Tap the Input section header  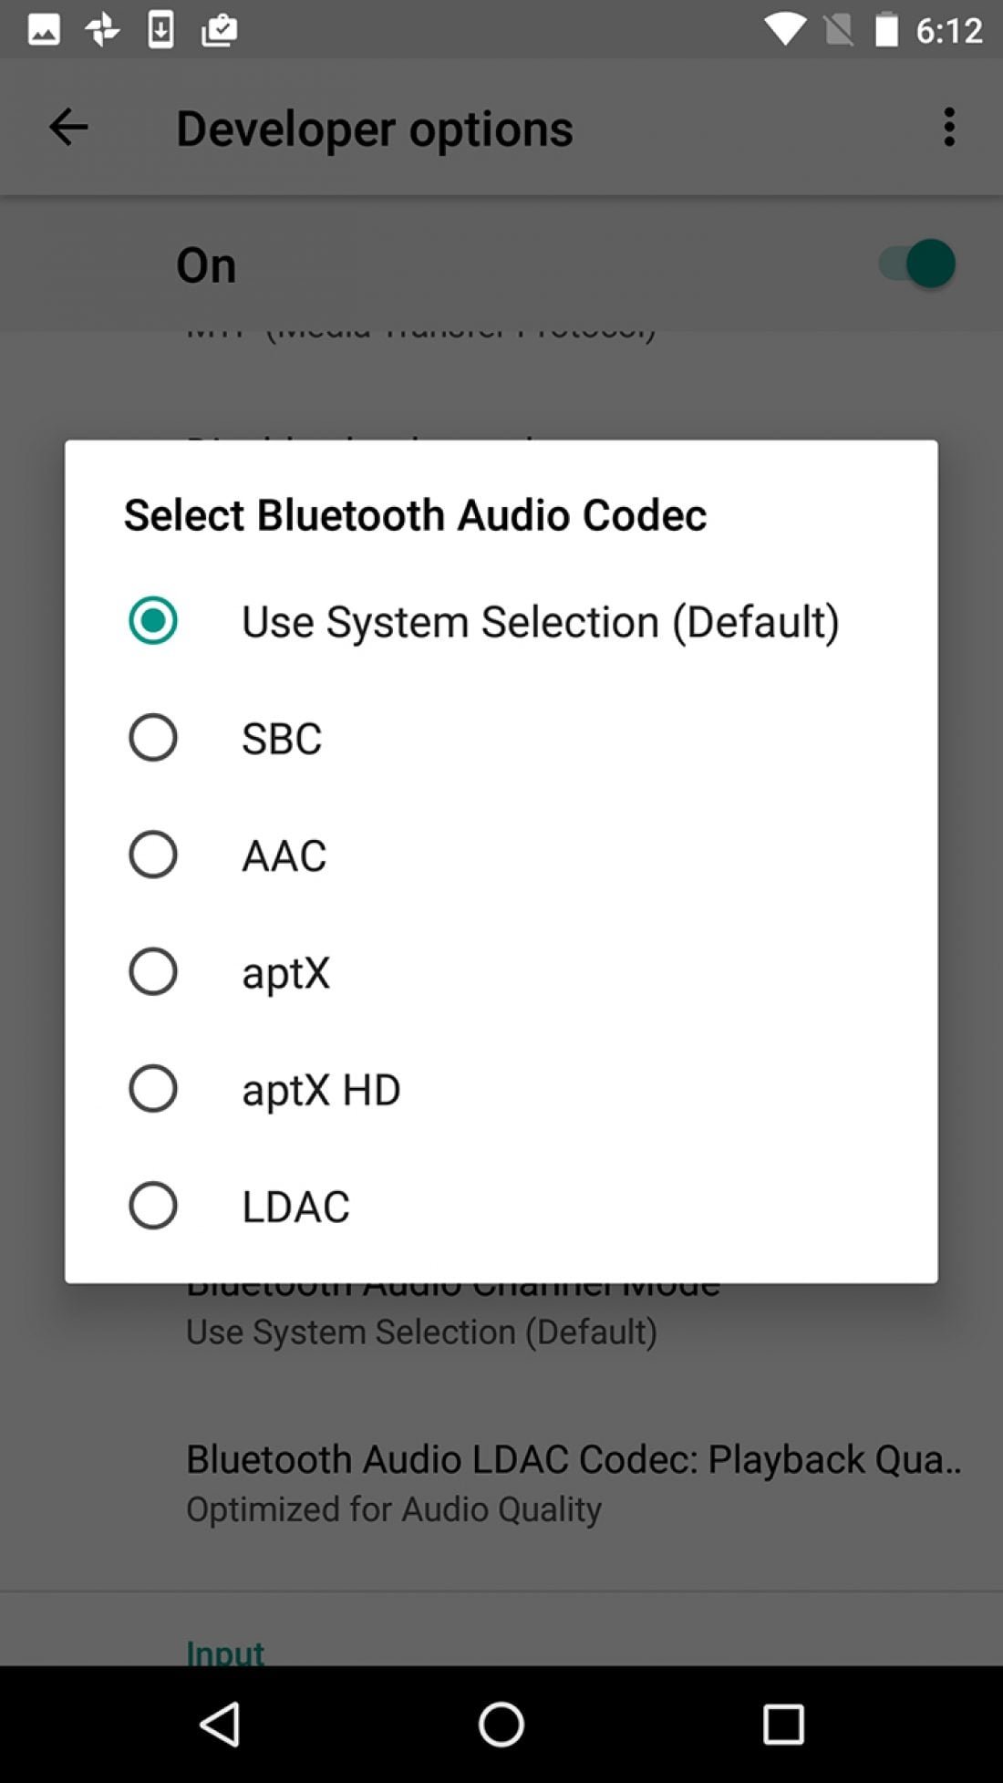[224, 1651]
